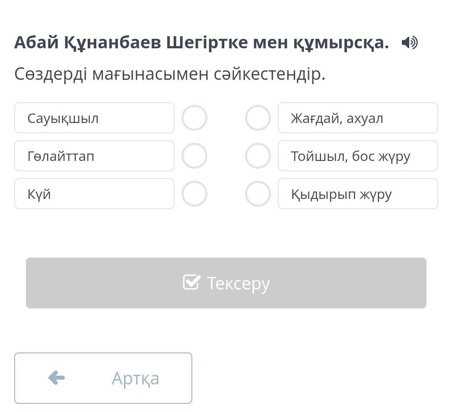Click the Сауықшыл word box
Screen dimensions: 452x412
(94, 118)
